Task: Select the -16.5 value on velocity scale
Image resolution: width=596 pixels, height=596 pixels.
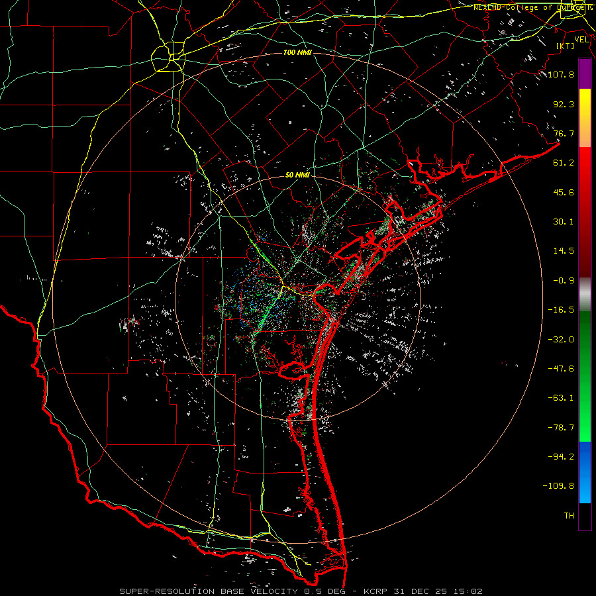Action: (x=561, y=310)
